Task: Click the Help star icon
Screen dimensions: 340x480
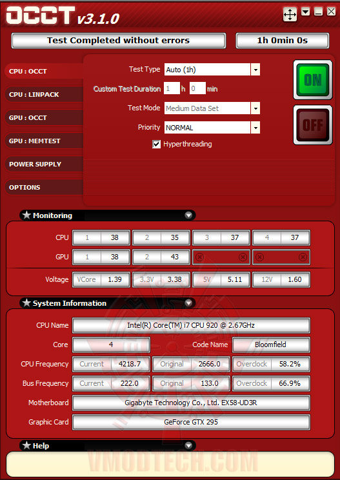Action: pyautogui.click(x=26, y=445)
